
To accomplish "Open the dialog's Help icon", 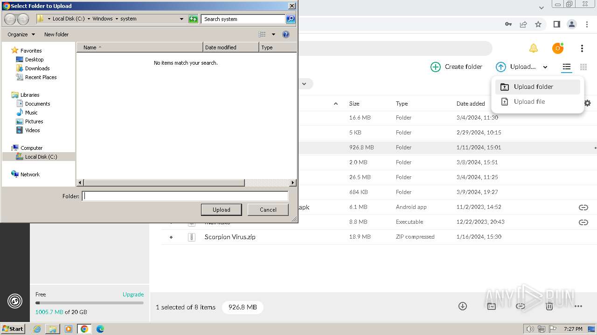I will pyautogui.click(x=286, y=34).
